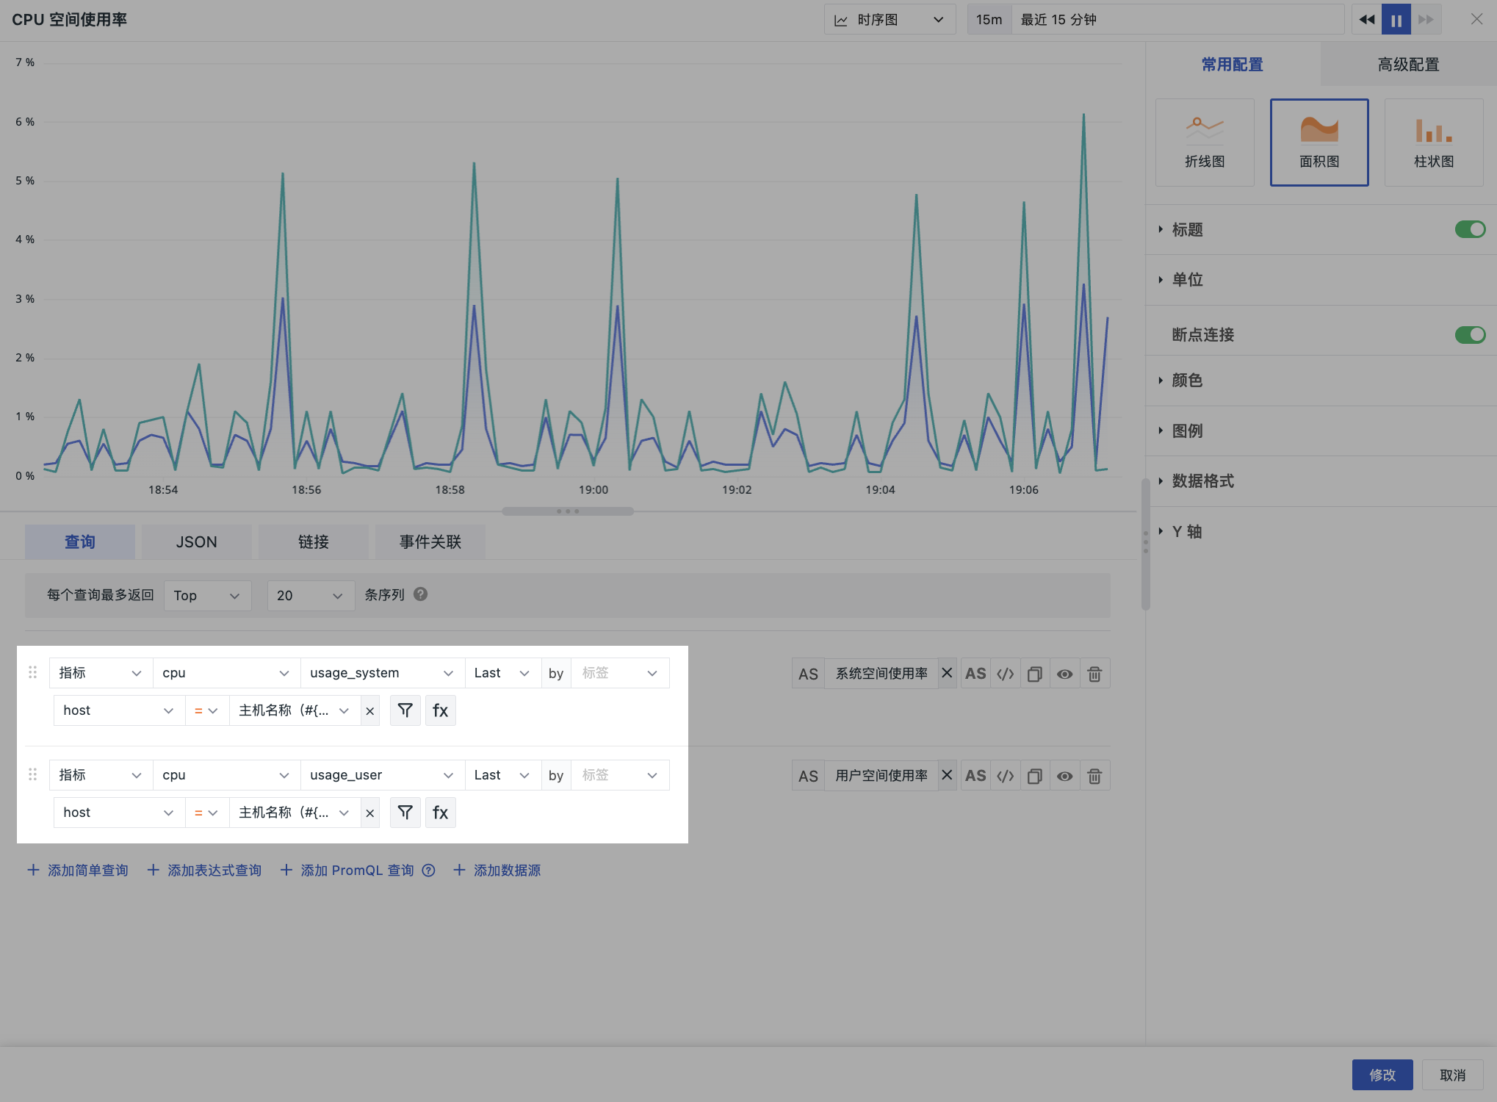Click the rewind time range icon
Image resolution: width=1497 pixels, height=1102 pixels.
(x=1366, y=20)
